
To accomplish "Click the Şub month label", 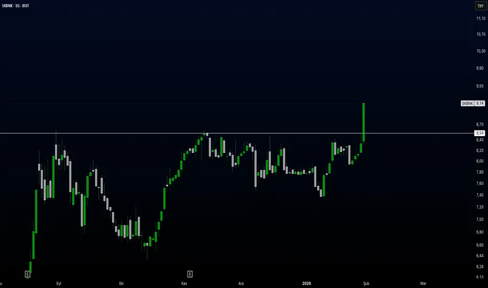I will (367, 283).
